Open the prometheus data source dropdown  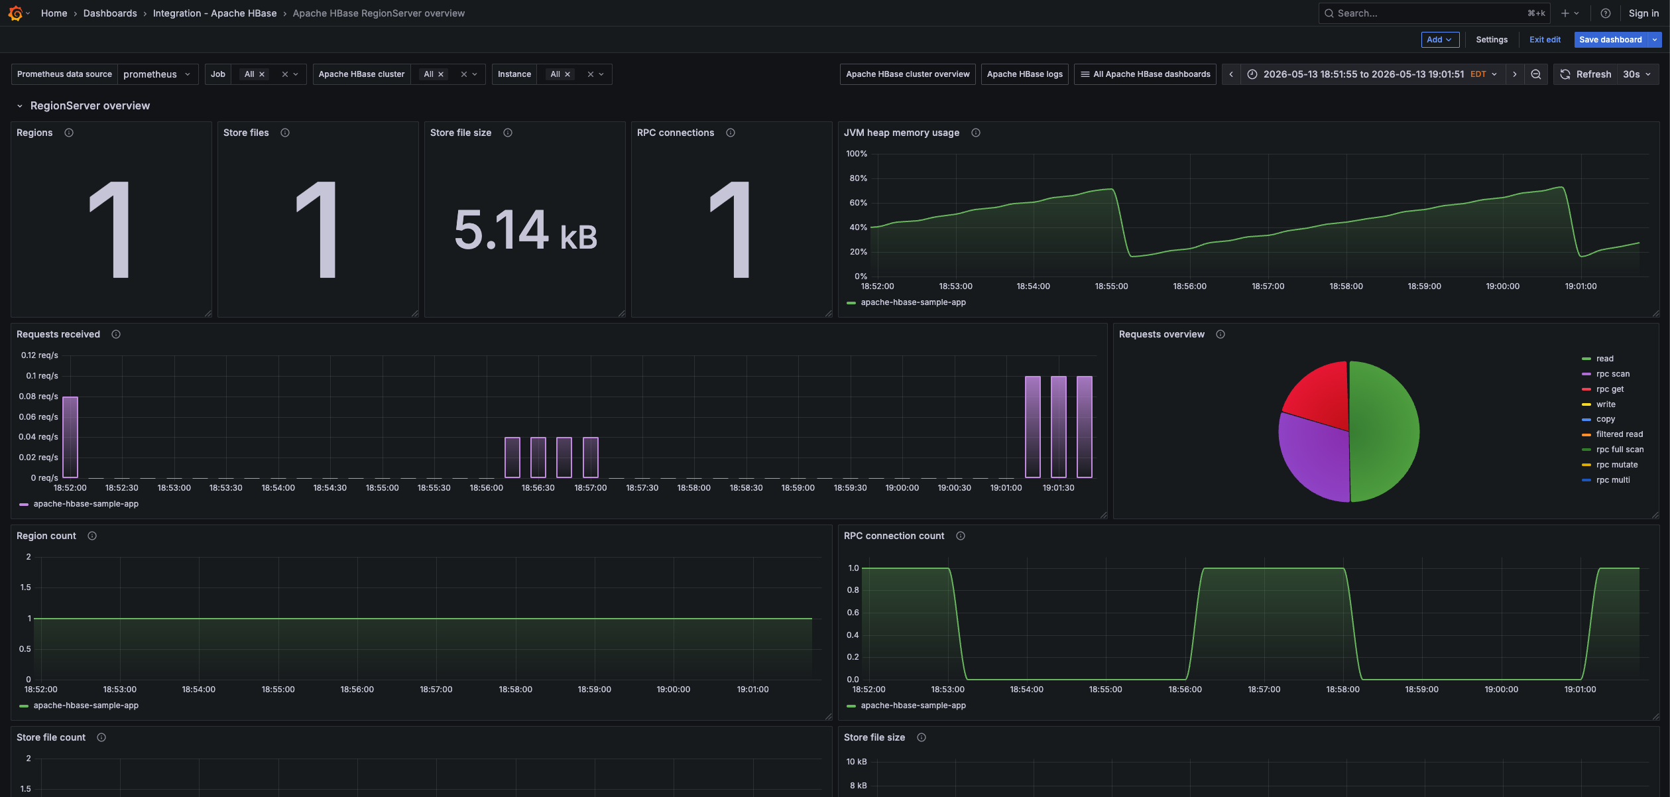(x=158, y=74)
